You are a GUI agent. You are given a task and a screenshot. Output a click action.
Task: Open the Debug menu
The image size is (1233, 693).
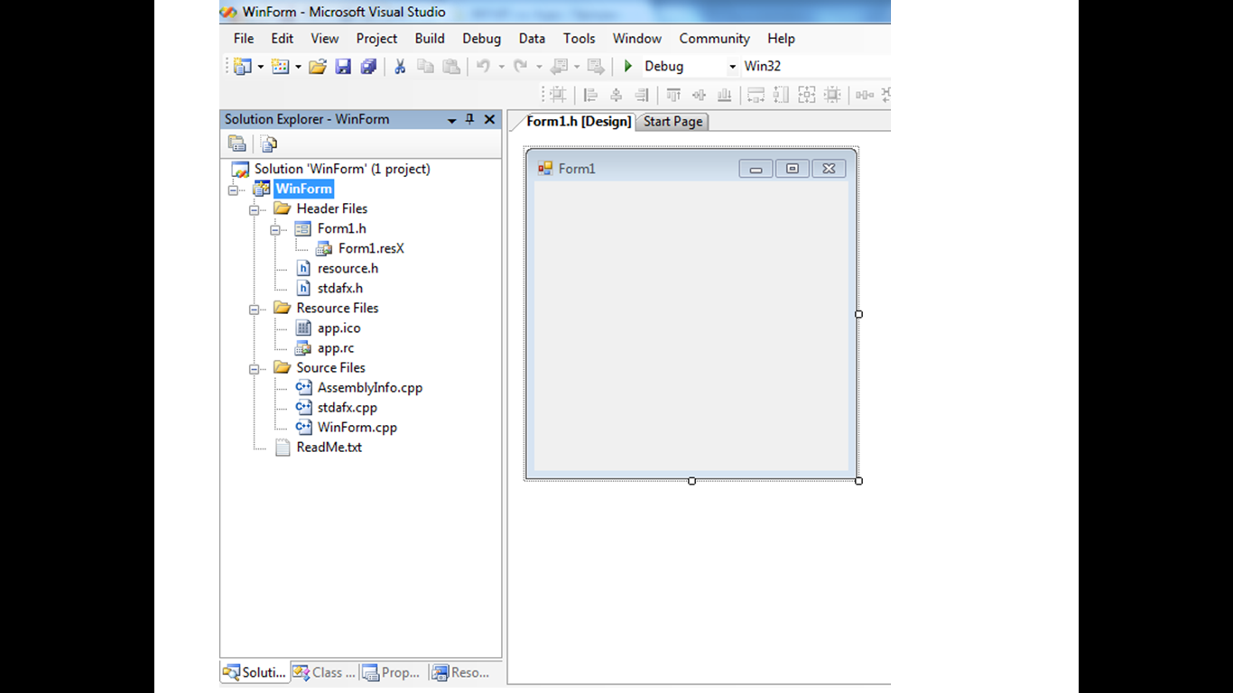(482, 39)
